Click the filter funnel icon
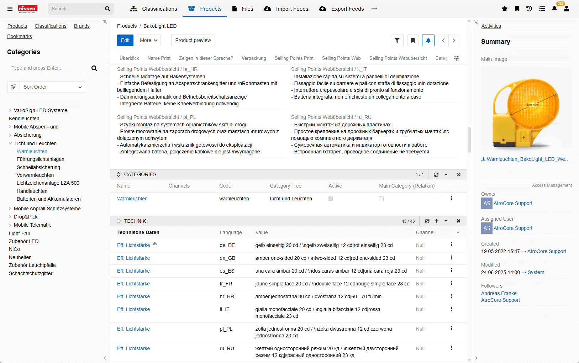579x363 pixels. click(397, 41)
